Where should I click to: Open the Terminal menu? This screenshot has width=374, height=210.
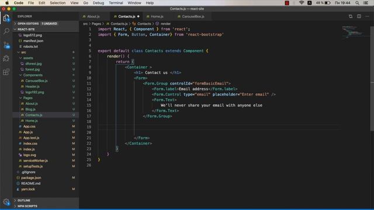click(x=116, y=3)
